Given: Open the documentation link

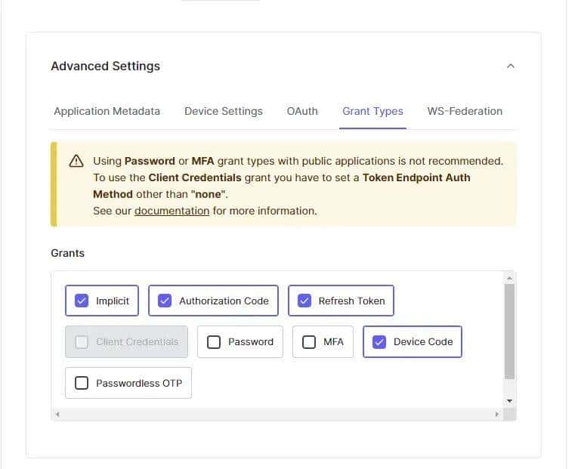Looking at the screenshot, I should (172, 211).
